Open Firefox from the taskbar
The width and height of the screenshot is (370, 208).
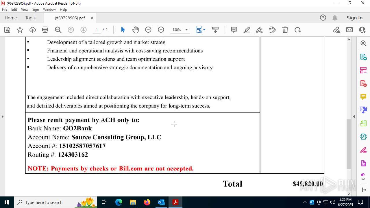click(x=147, y=202)
